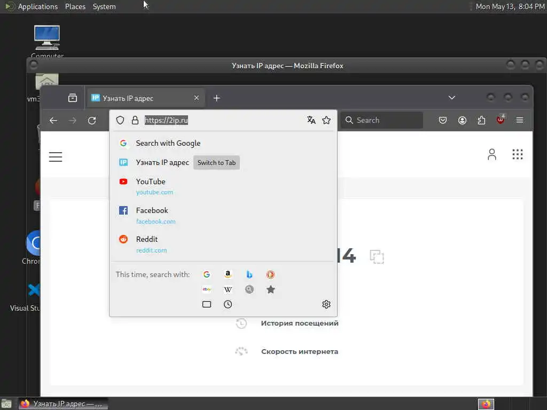Select the Reddit suggestion row

pyautogui.click(x=223, y=245)
